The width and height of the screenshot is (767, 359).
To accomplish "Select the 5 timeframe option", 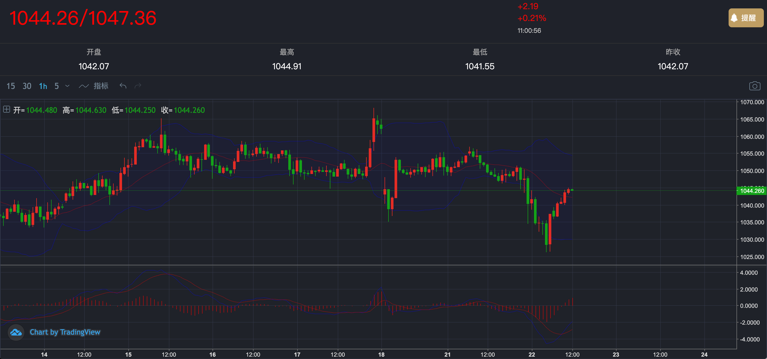I will (x=57, y=86).
